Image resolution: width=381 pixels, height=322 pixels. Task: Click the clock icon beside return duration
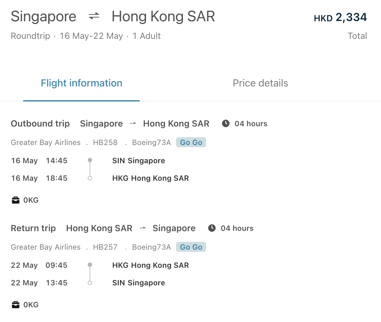[212, 228]
